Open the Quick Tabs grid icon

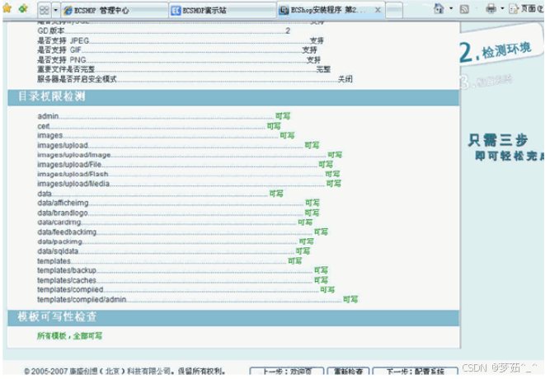(x=45, y=10)
